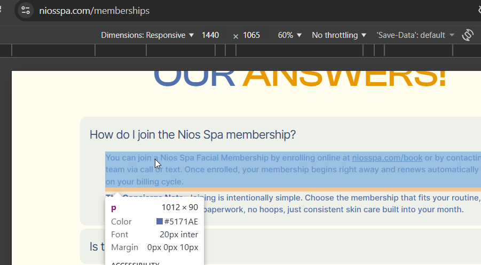
Task: Expand the 'How do I join the Nios Spa membership?' question
Action: pyautogui.click(x=193, y=134)
